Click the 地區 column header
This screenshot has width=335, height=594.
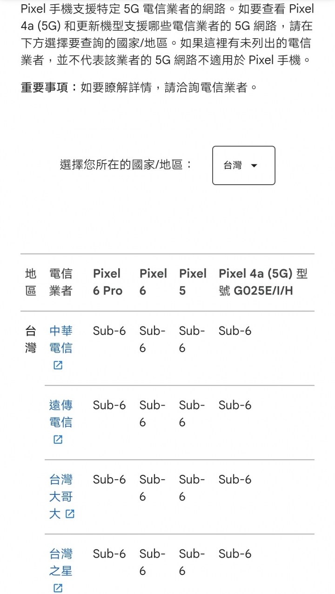click(31, 282)
